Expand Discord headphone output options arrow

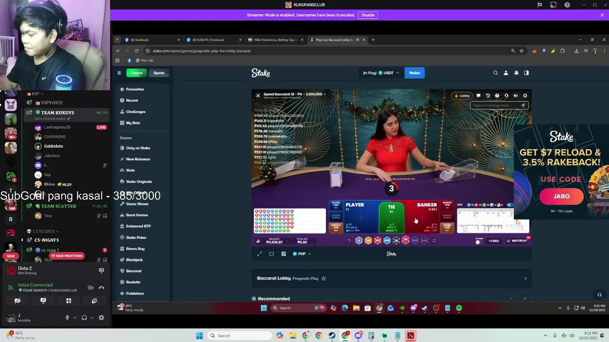[x=91, y=318]
